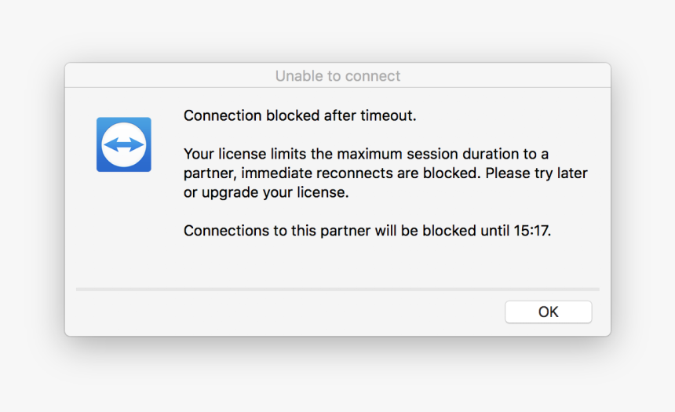
Task: Click the double-arrow inside the TeamViewer icon
Action: [x=123, y=144]
